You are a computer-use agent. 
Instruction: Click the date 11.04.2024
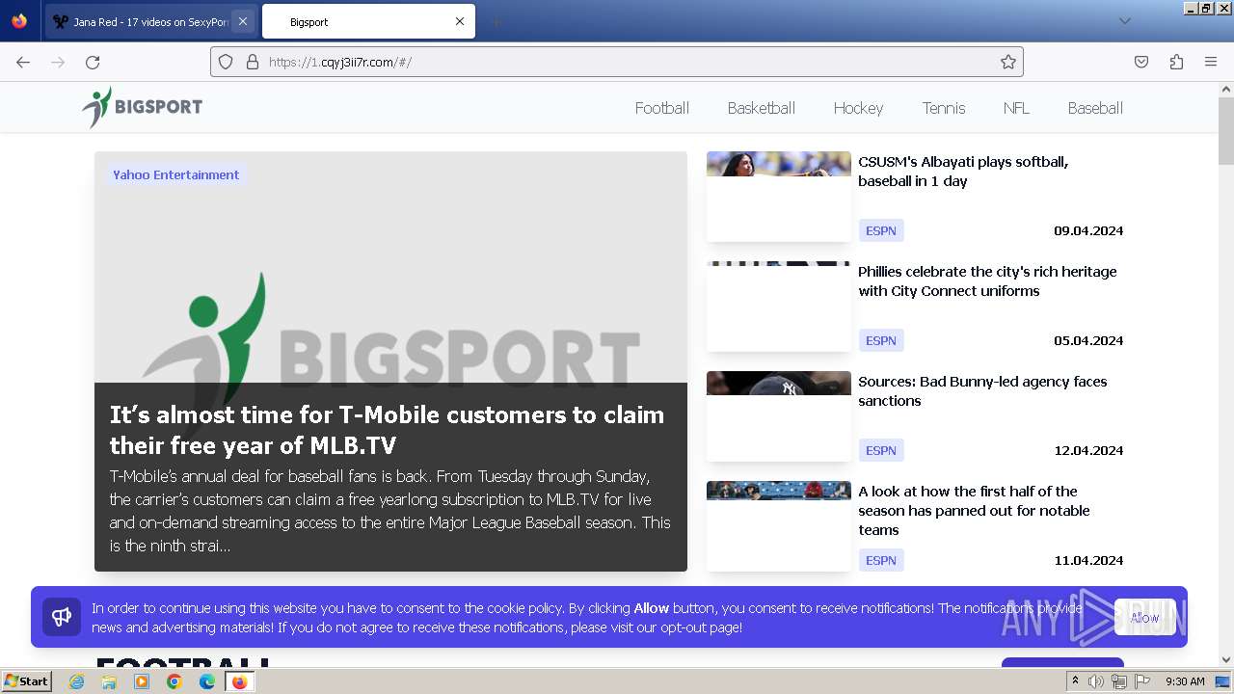(1088, 560)
